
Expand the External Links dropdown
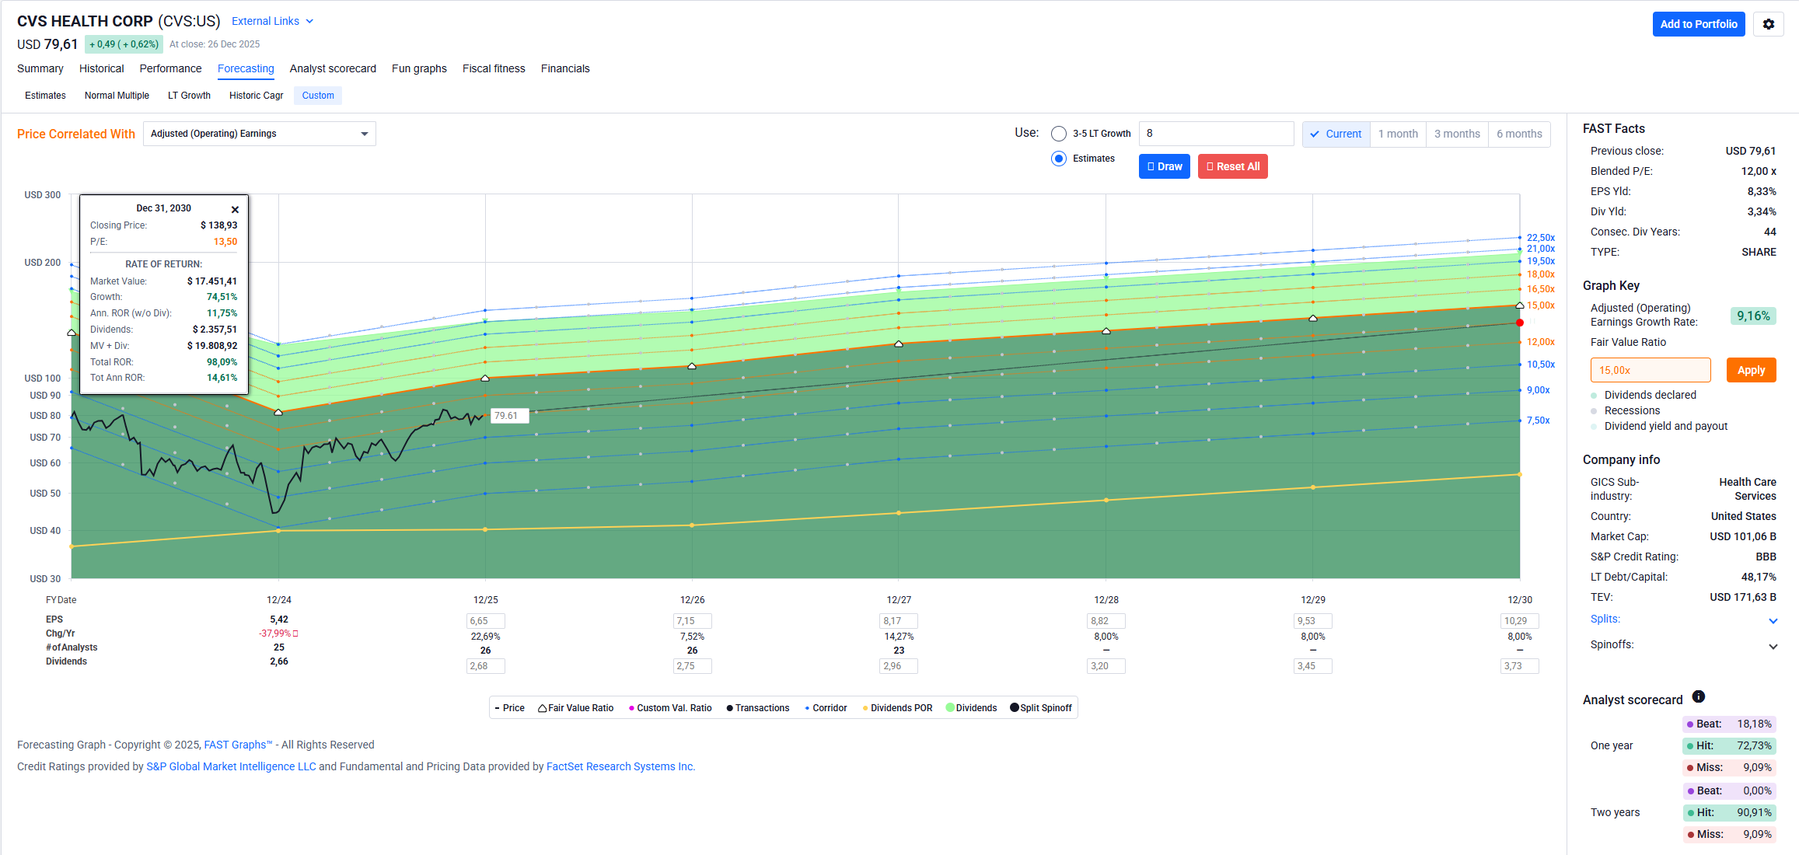[x=272, y=21]
